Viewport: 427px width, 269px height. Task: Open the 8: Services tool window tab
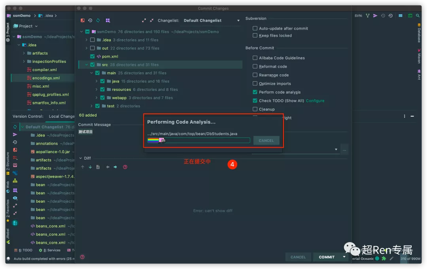(x=49, y=250)
